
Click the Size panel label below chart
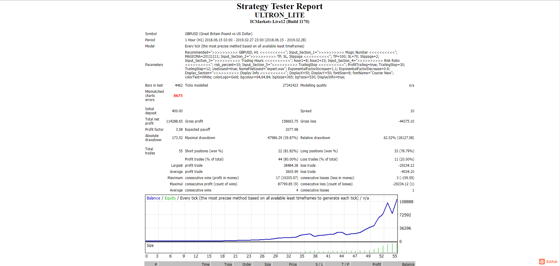click(x=150, y=246)
